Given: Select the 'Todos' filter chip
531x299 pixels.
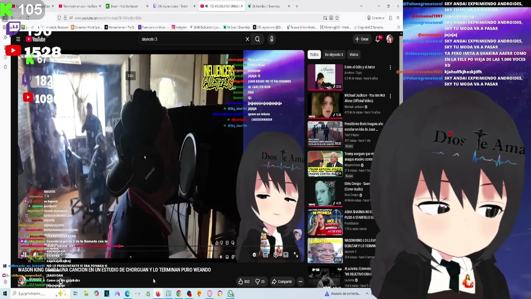Looking at the screenshot, I should tap(314, 54).
